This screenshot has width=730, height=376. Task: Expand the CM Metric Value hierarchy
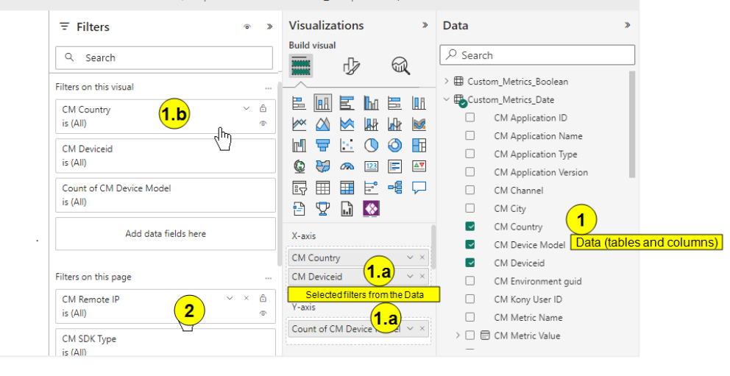tap(458, 335)
